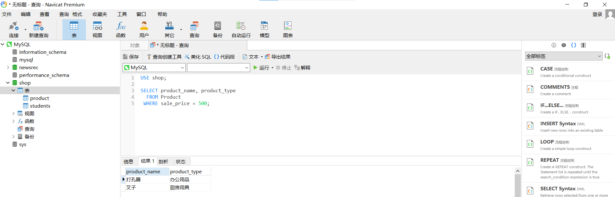Click Beautify SQL (美化 SQL)

click(198, 57)
